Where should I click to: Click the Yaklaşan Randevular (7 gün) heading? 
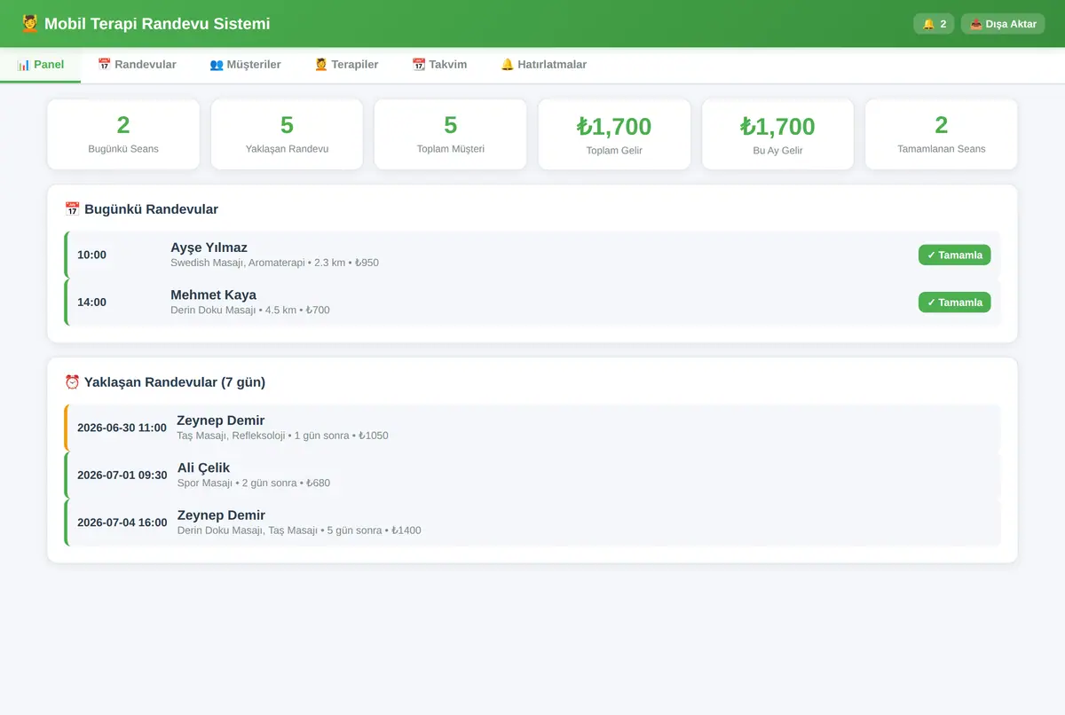[165, 382]
